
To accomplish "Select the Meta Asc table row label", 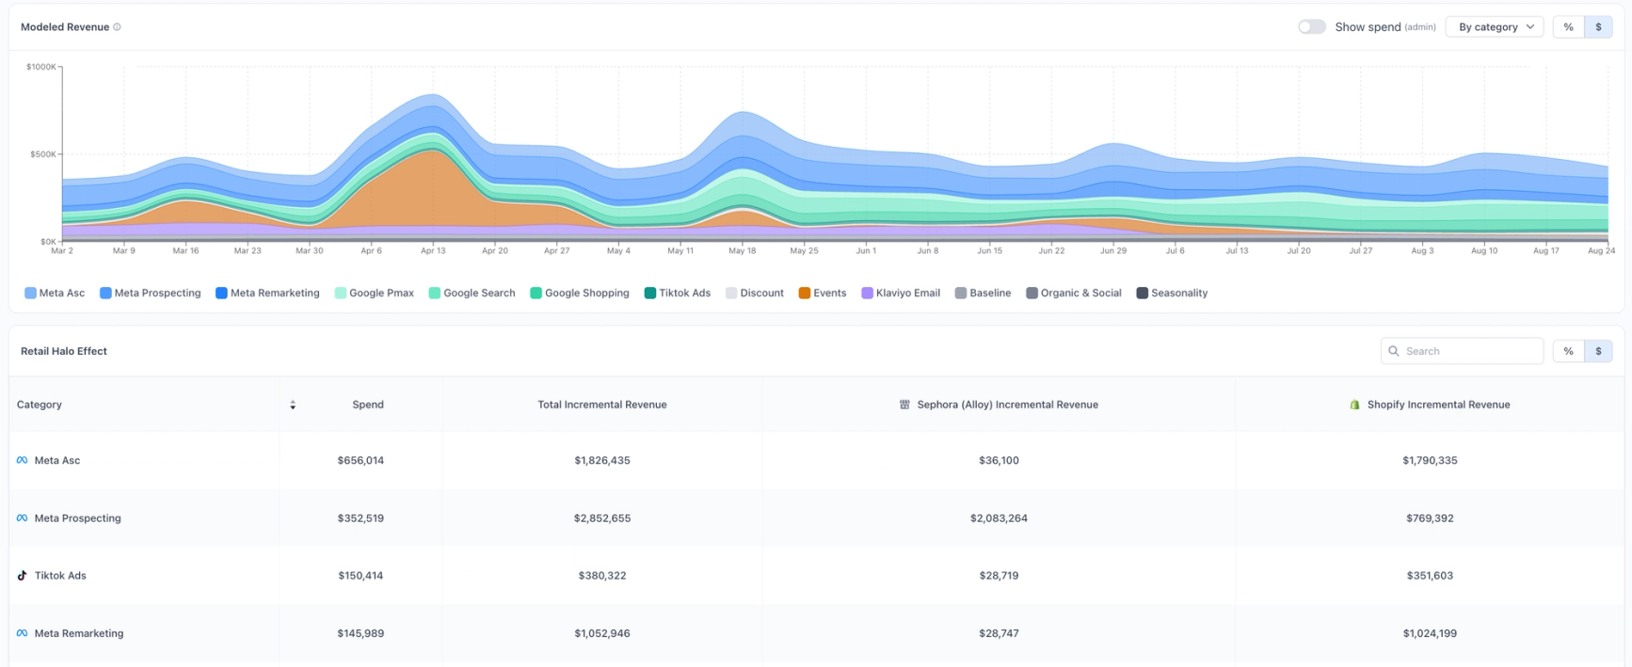I will [57, 460].
